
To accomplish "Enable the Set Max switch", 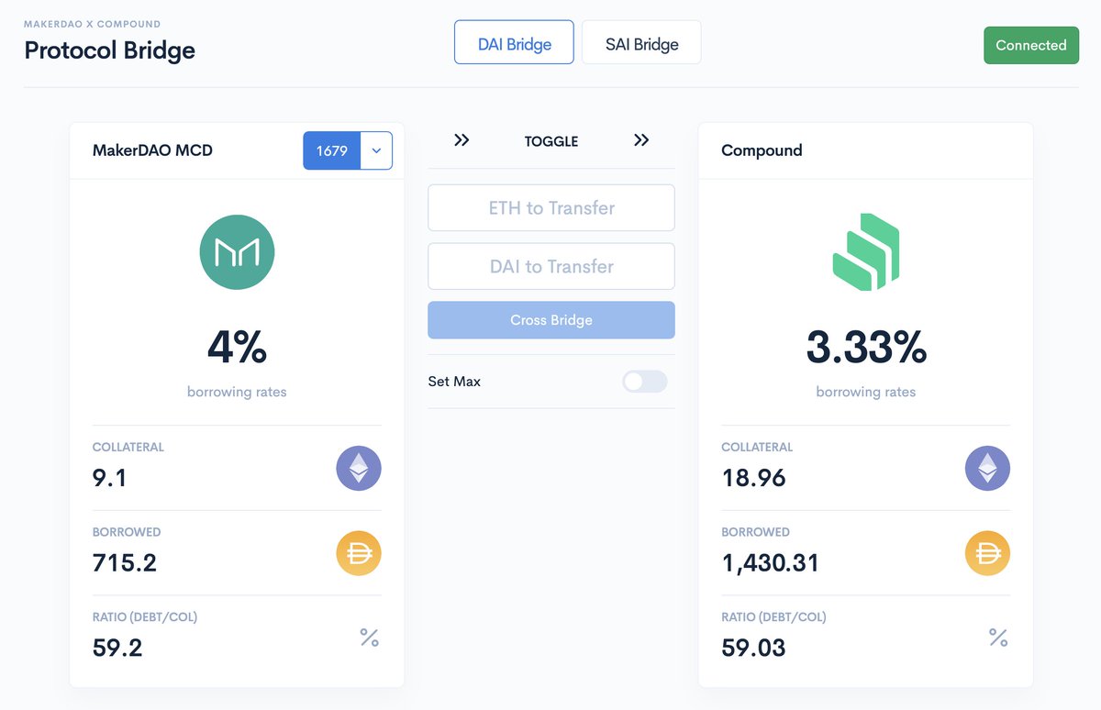I will click(x=644, y=382).
